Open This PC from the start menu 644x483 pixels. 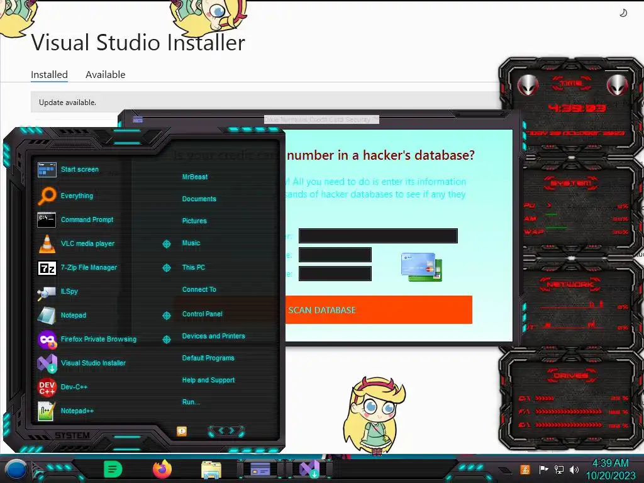(194, 267)
